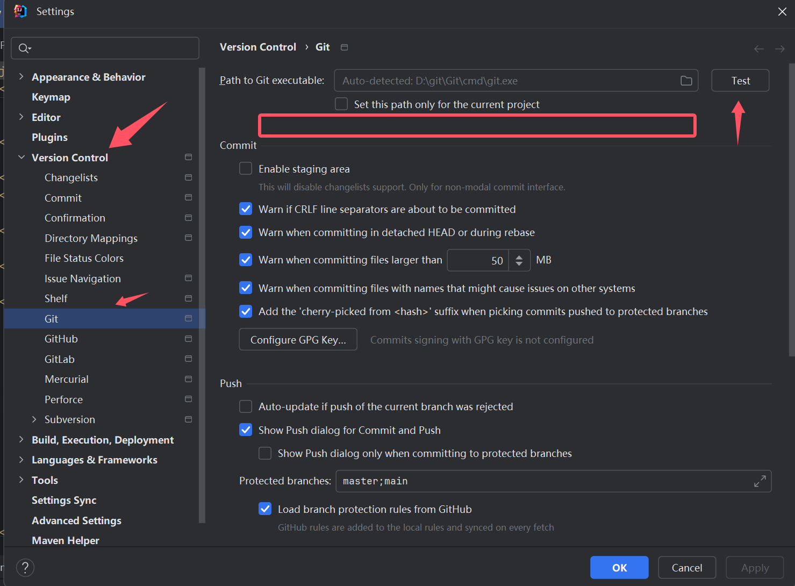Open GitHub settings page
The width and height of the screenshot is (795, 586).
click(61, 339)
